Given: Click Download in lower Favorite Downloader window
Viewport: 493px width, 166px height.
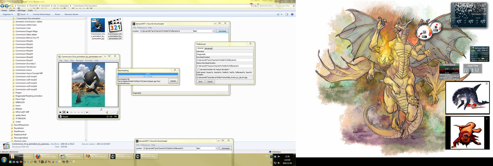Looking at the screenshot, I should [x=225, y=148].
